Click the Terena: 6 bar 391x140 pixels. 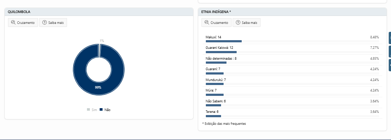click(213, 116)
